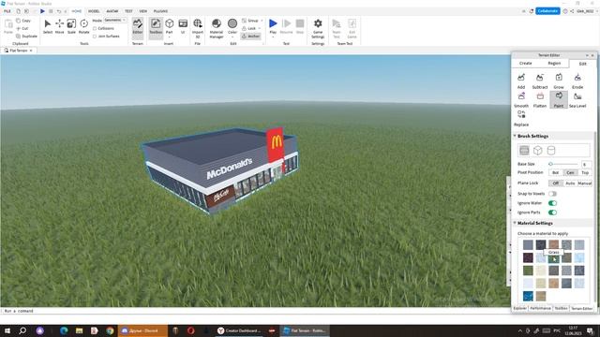The height and width of the screenshot is (337, 600).
Task: Select the Smooth terrain tool
Action: tap(521, 100)
